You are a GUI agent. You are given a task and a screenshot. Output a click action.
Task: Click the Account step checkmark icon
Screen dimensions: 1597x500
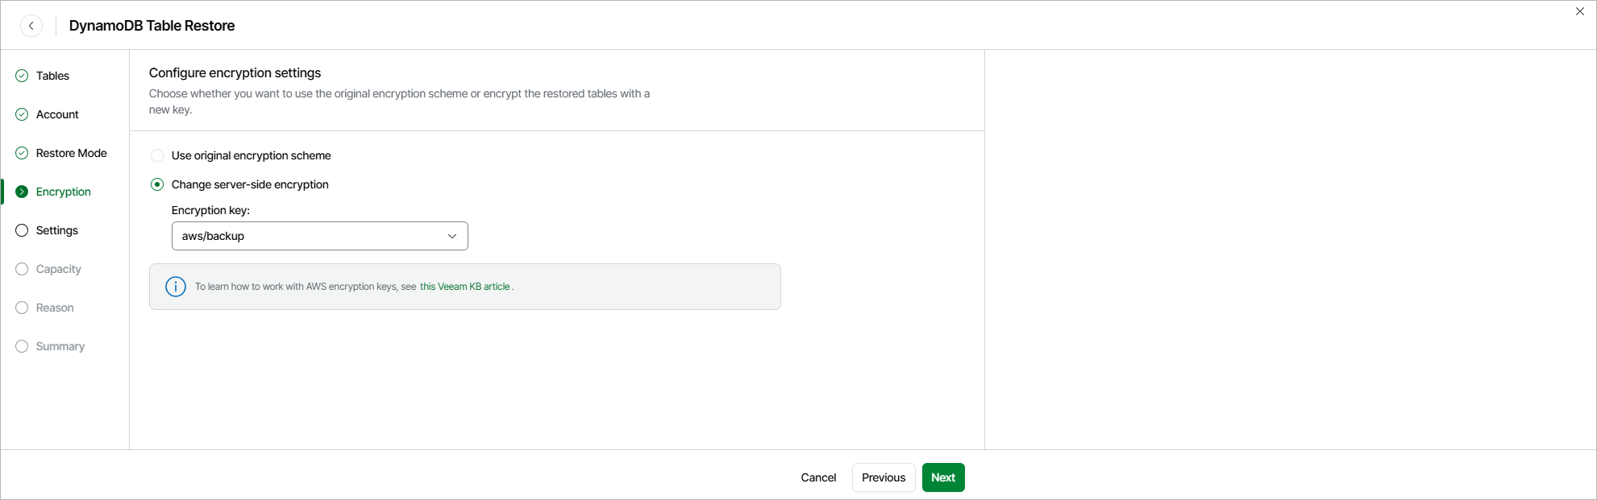22,114
